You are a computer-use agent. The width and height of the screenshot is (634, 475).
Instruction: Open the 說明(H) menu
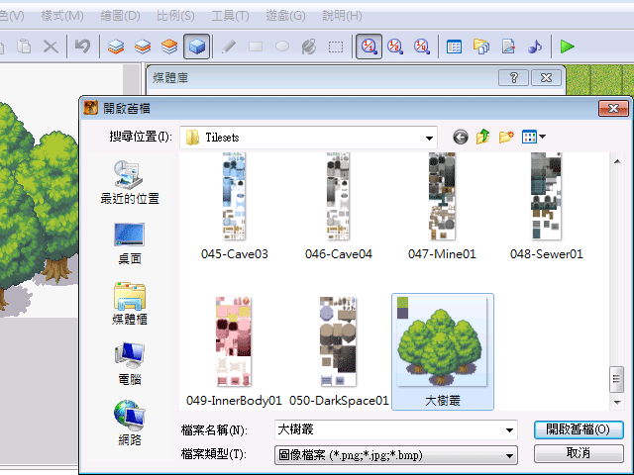coord(342,16)
